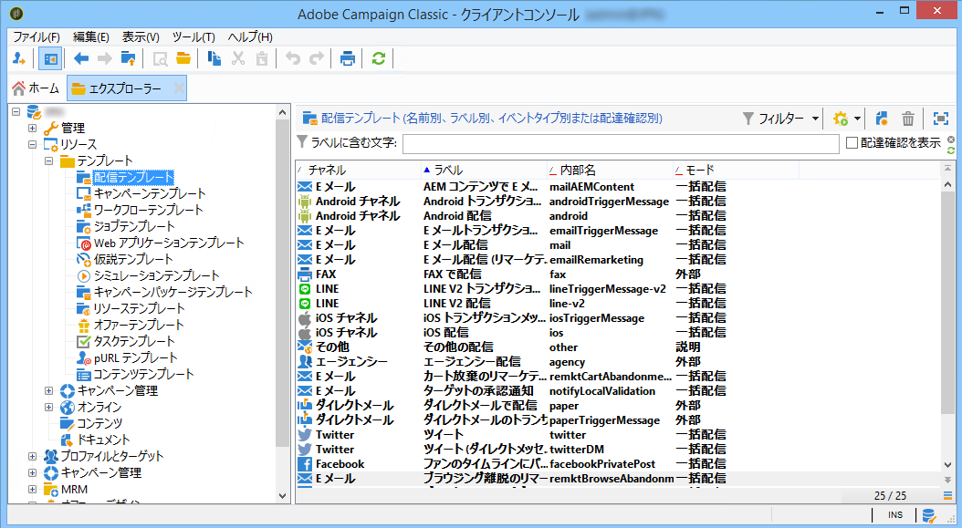The width and height of the screenshot is (962, 528).
Task: Expand the MRM tree node
Action: pyautogui.click(x=33, y=490)
